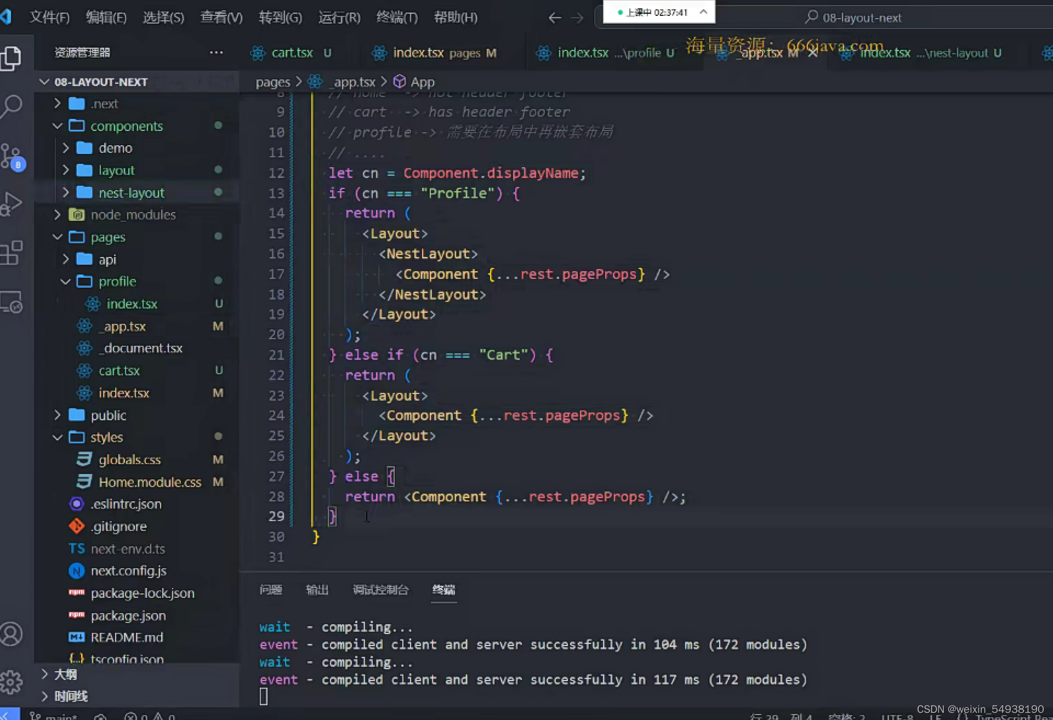Open the 运行(R) menu
Viewport: 1053px width, 720px height.
tap(339, 18)
